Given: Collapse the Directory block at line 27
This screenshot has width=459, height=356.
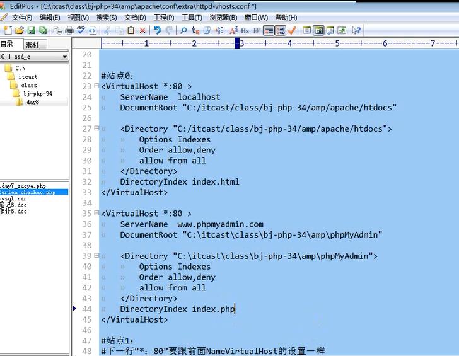Looking at the screenshot, I should pos(96,128).
